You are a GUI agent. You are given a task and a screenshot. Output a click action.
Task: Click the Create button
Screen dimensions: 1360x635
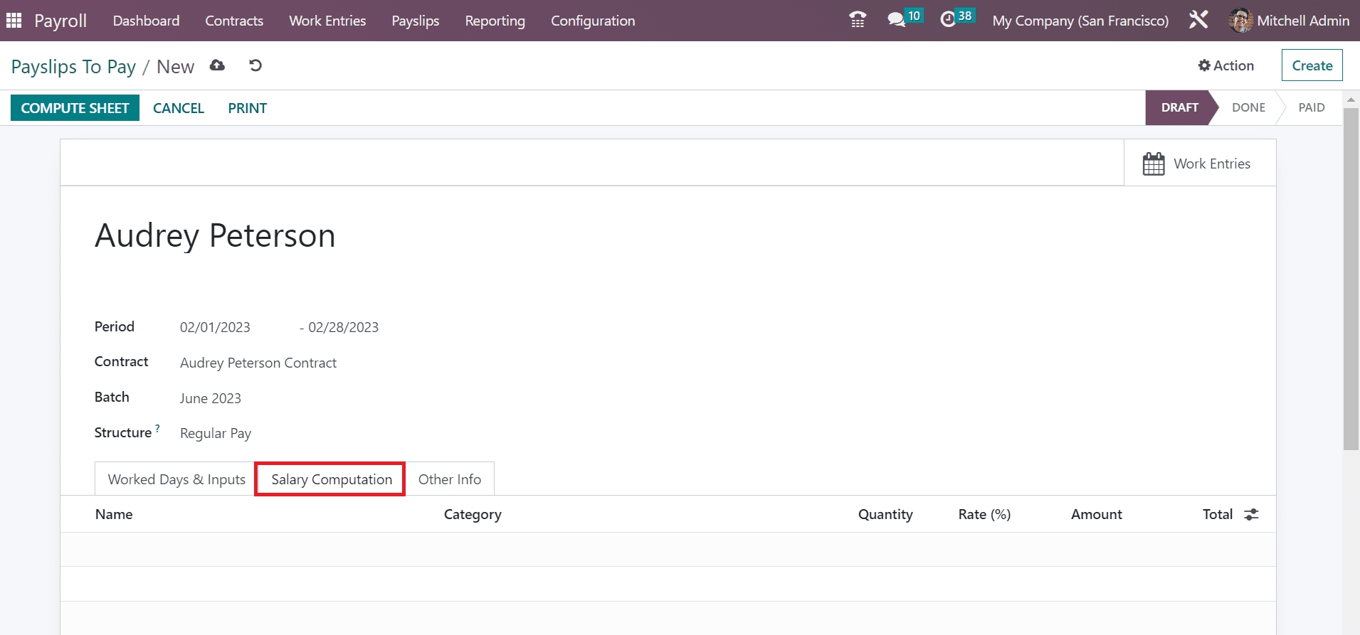pos(1312,65)
